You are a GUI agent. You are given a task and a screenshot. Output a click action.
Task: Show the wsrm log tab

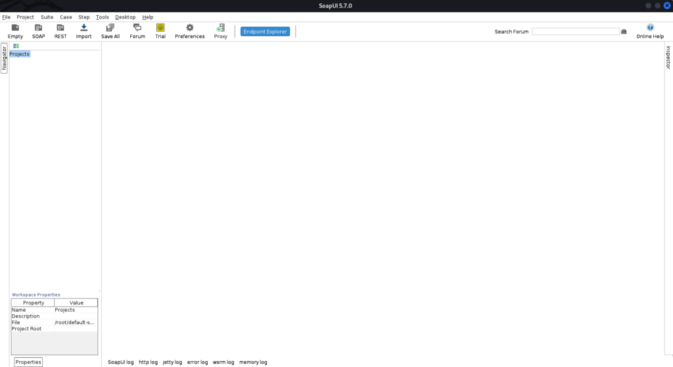223,362
